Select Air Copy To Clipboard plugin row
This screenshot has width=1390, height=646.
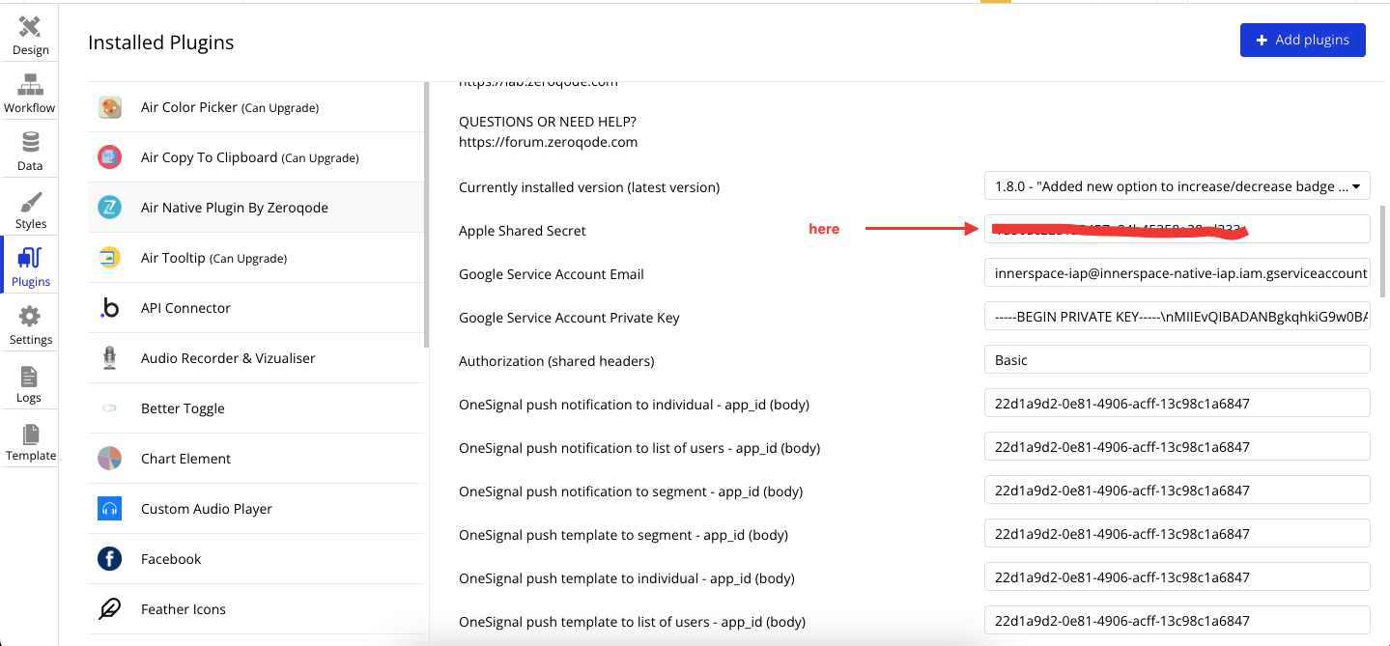[256, 157]
